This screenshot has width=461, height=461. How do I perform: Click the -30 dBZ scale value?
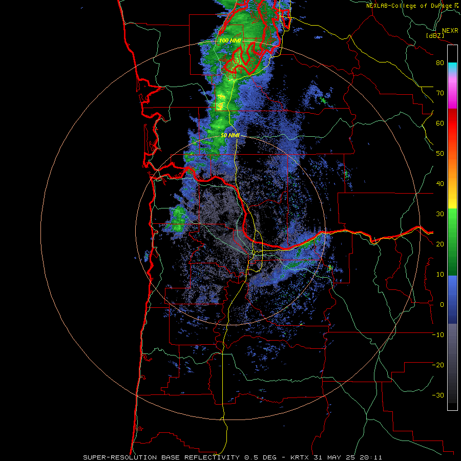(438, 395)
